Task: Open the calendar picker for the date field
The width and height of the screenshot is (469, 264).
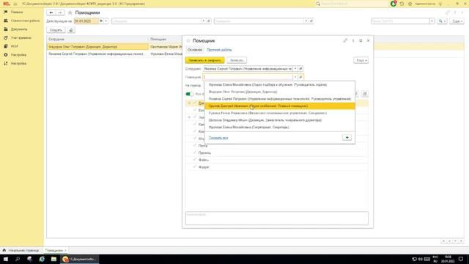Action: 101,21
